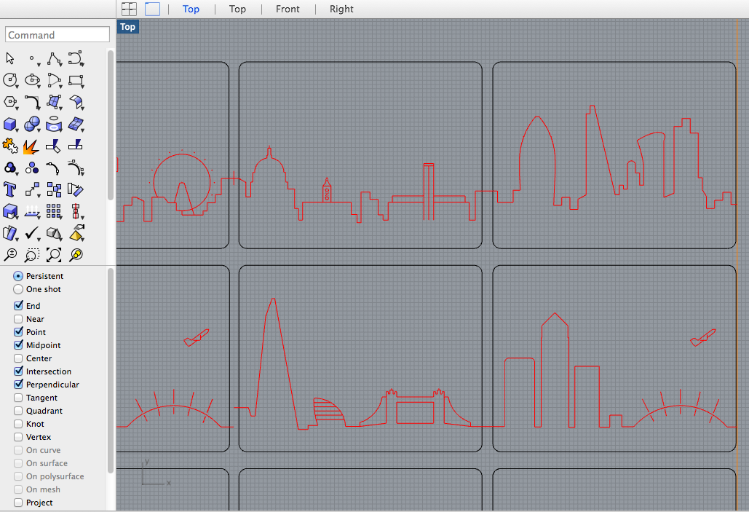Select the One shot osnap mode

[x=18, y=289]
